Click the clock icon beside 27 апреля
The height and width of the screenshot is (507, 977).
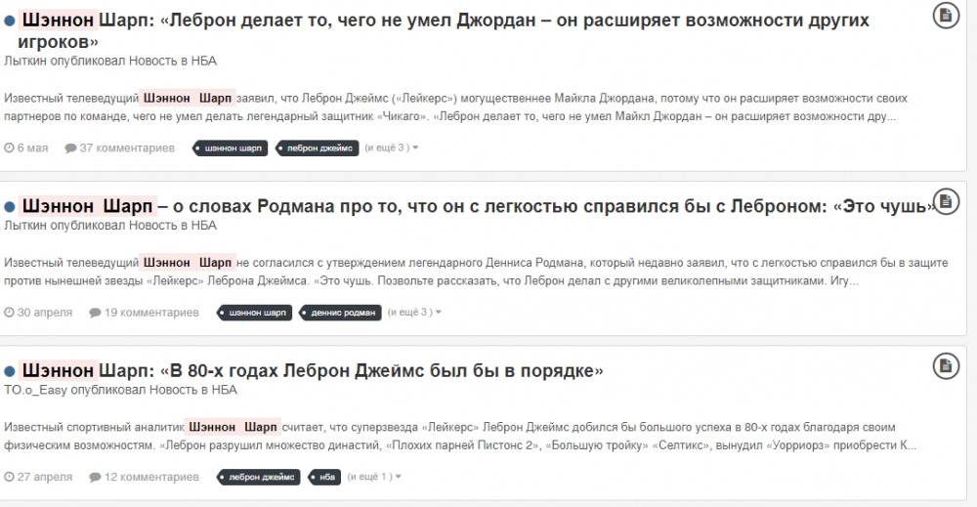[x=9, y=477]
